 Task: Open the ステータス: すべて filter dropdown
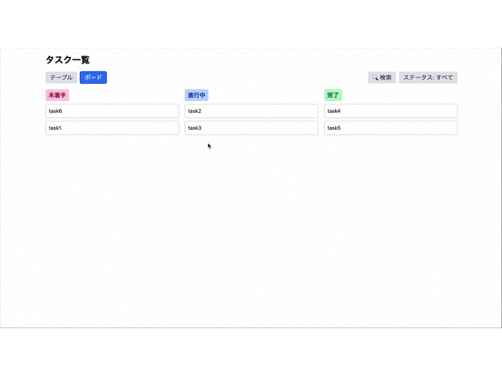[427, 78]
